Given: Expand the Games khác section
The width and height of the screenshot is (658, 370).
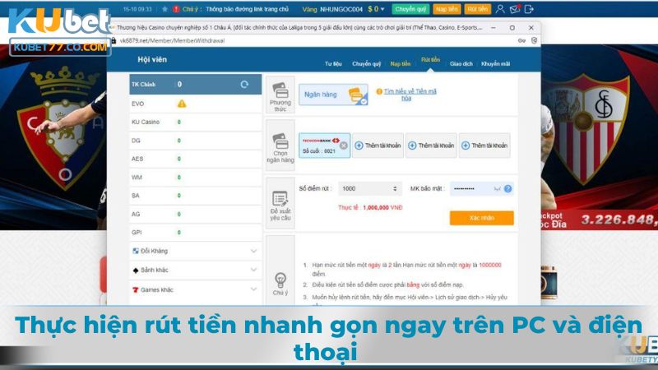Looking at the screenshot, I should [253, 289].
